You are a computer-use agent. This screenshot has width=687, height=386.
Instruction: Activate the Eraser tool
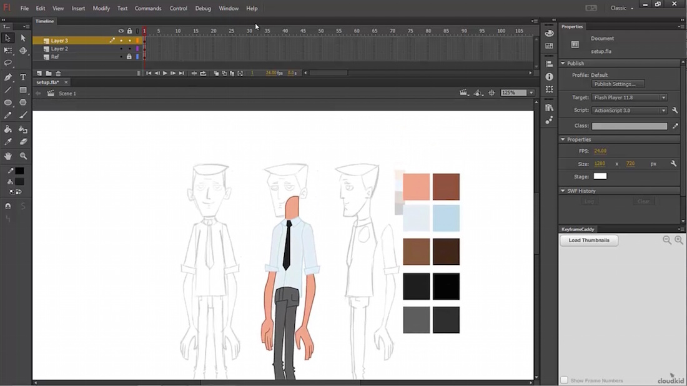pyautogui.click(x=23, y=142)
